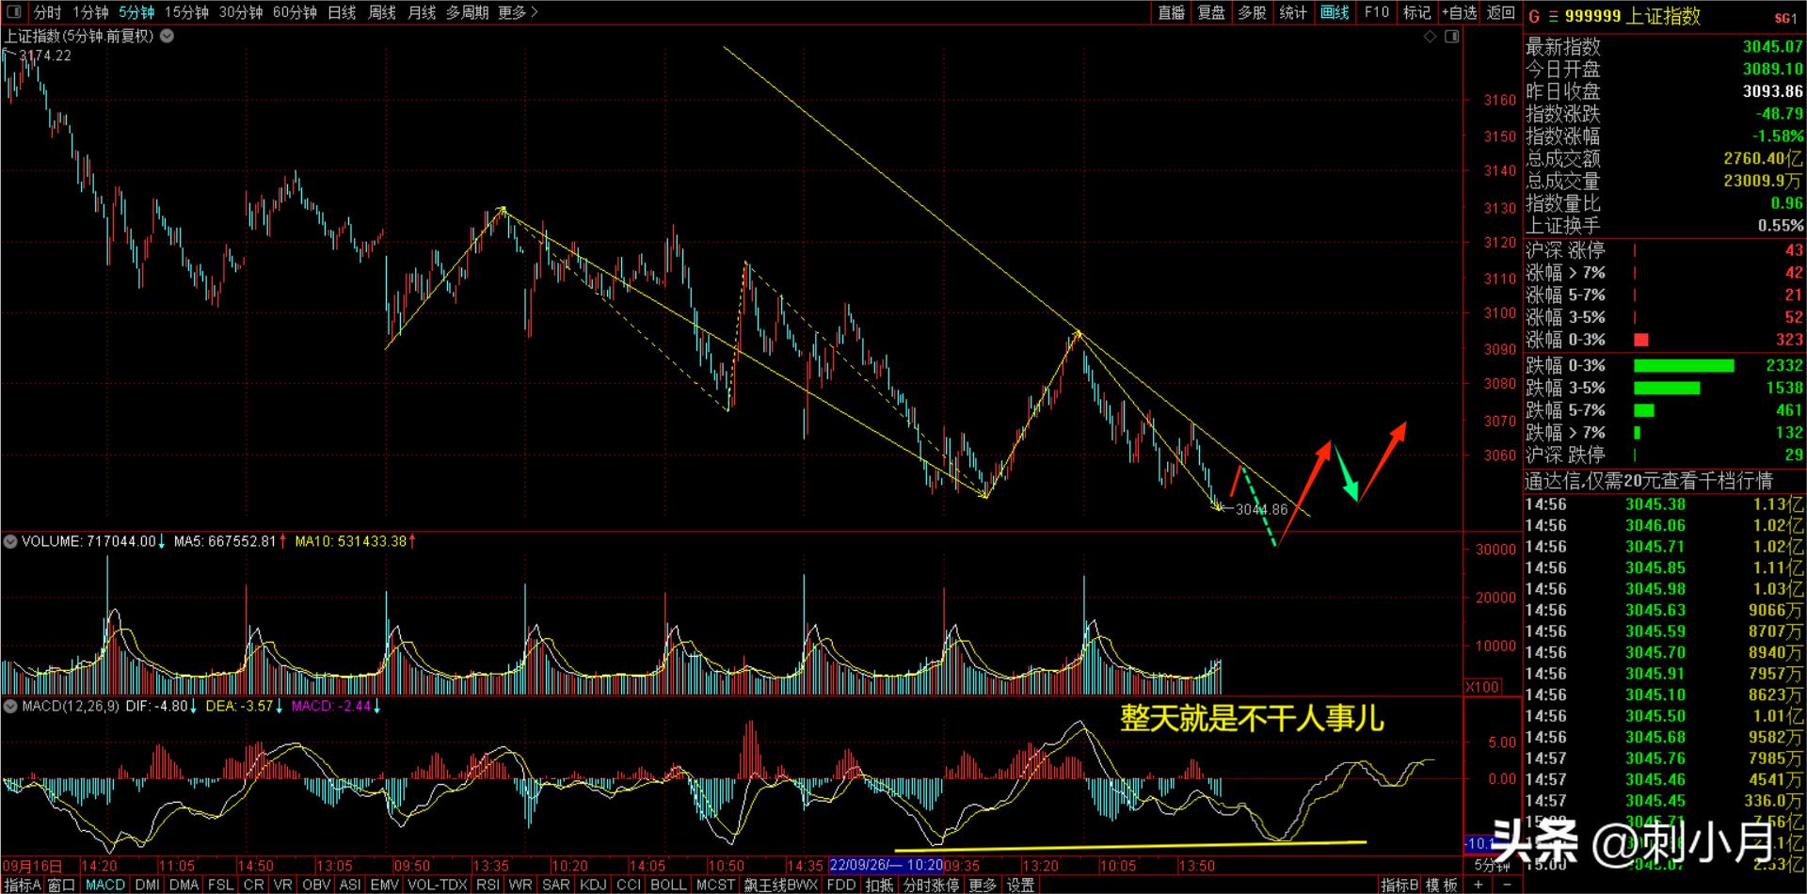Click the 模板 template button

1441,885
